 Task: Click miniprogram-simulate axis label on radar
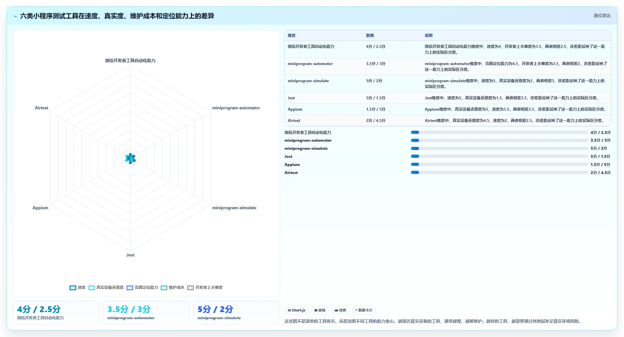pyautogui.click(x=234, y=208)
